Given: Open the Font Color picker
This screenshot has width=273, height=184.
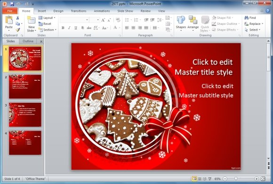Looking at the screenshot, I should tap(115, 28).
